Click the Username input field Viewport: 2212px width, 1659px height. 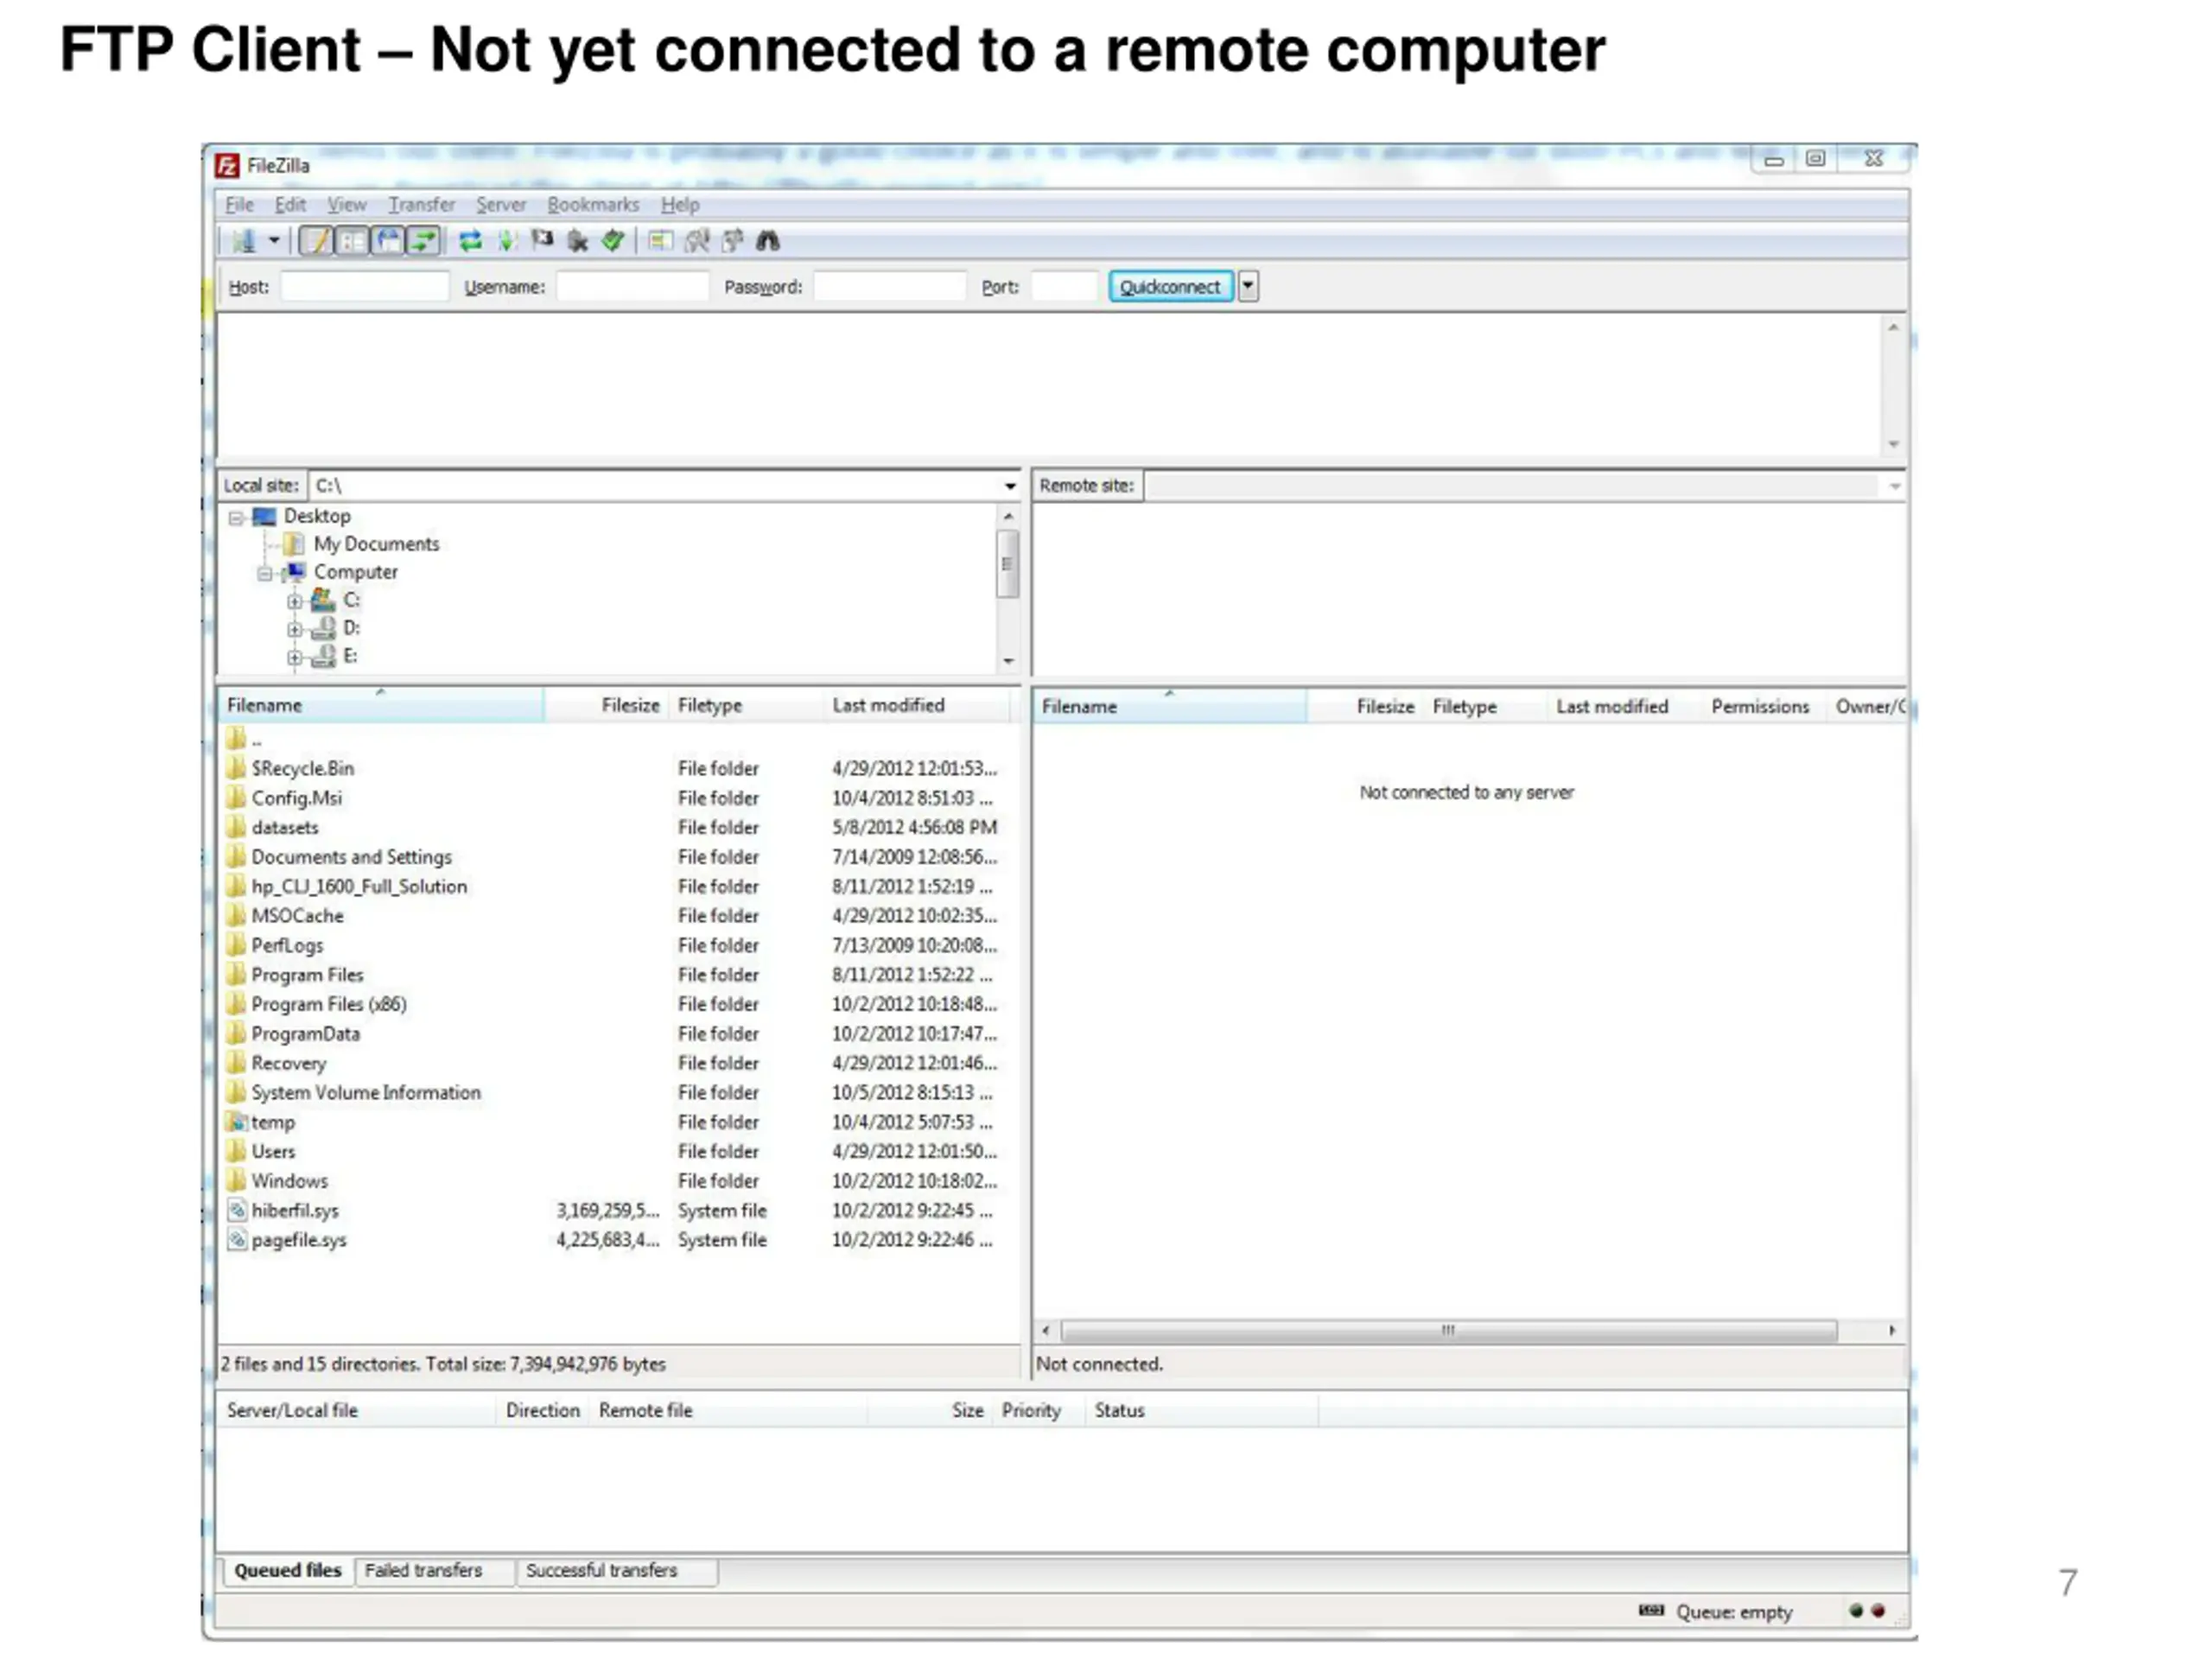coord(632,287)
